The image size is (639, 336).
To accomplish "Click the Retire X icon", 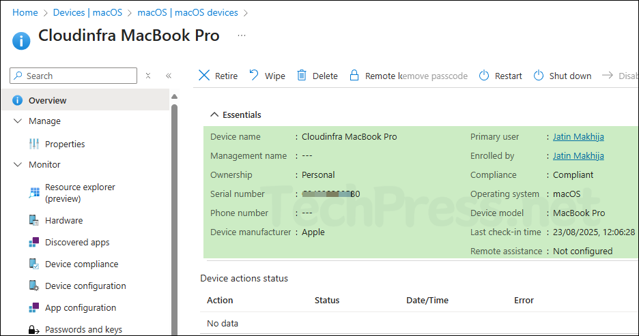I will click(203, 75).
